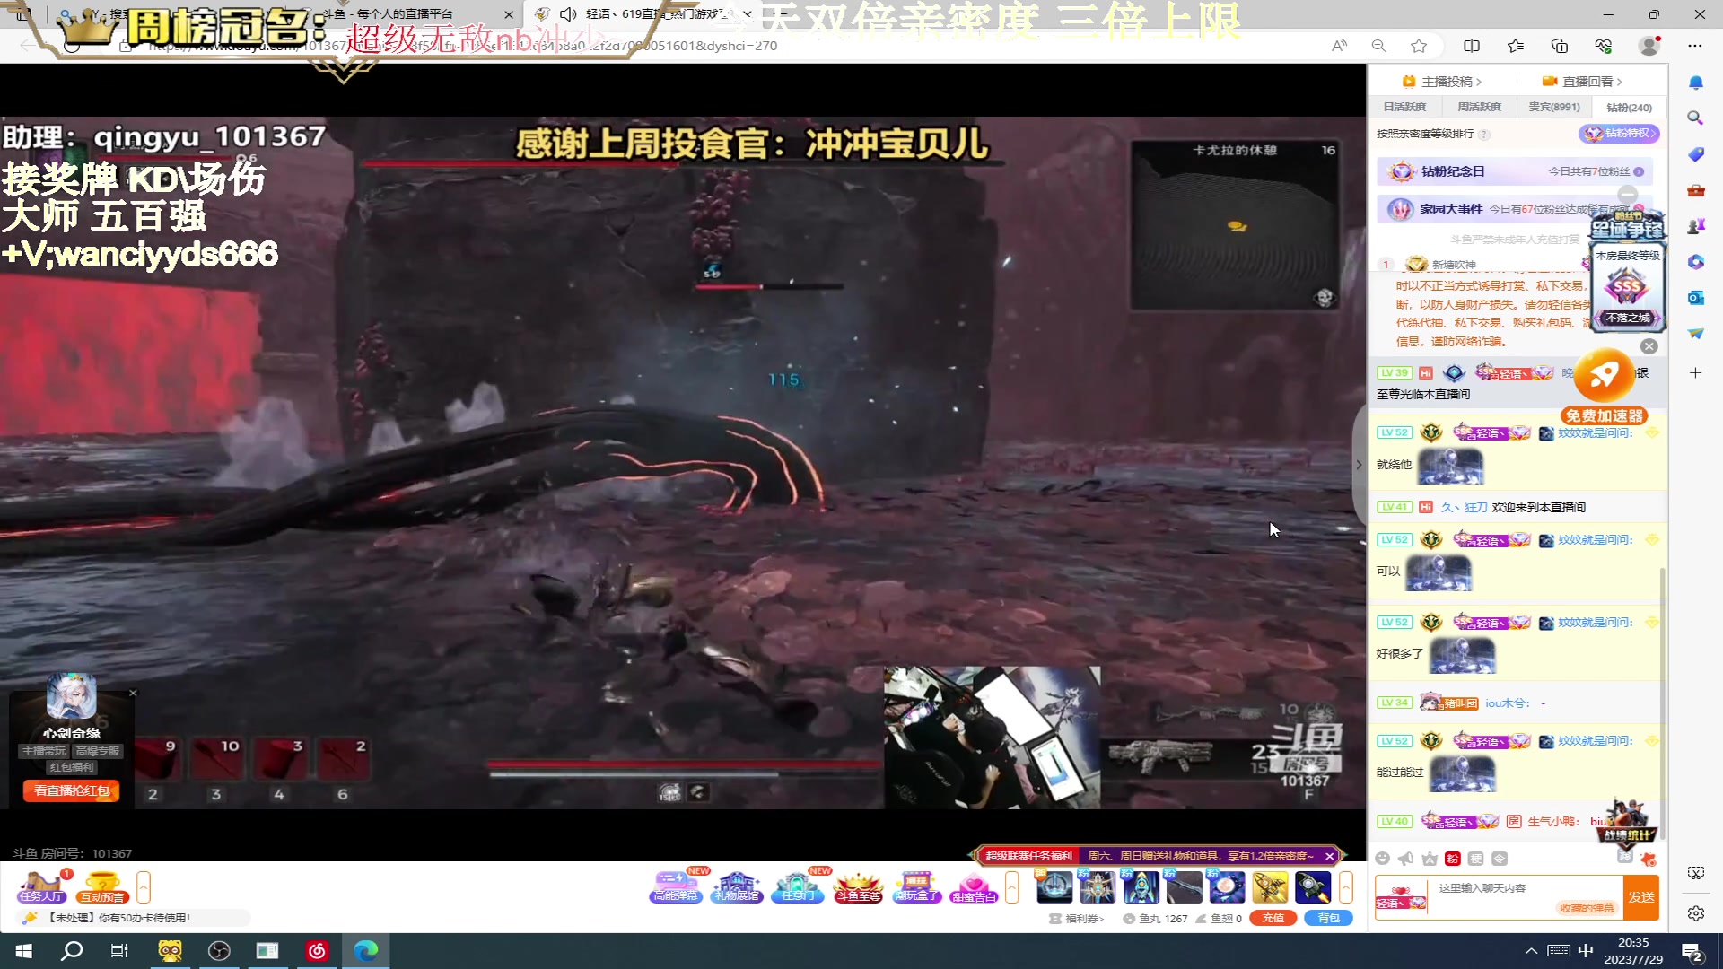Switch to the 贵宾(8991) tab
The image size is (1723, 969).
(x=1554, y=107)
